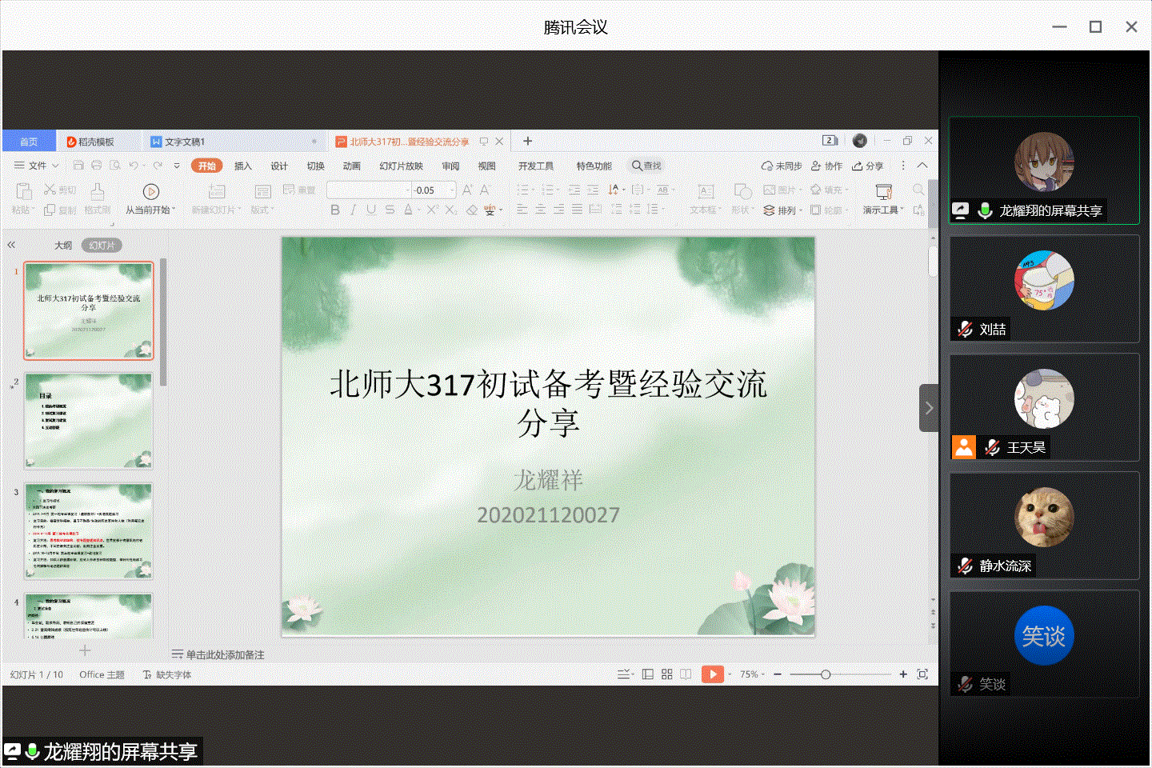1152x768 pixels.
Task: Toggle Bold text formatting
Action: coord(335,210)
